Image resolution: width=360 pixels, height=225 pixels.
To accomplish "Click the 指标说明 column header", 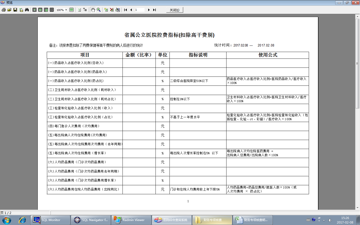I will pyautogui.click(x=198, y=55).
